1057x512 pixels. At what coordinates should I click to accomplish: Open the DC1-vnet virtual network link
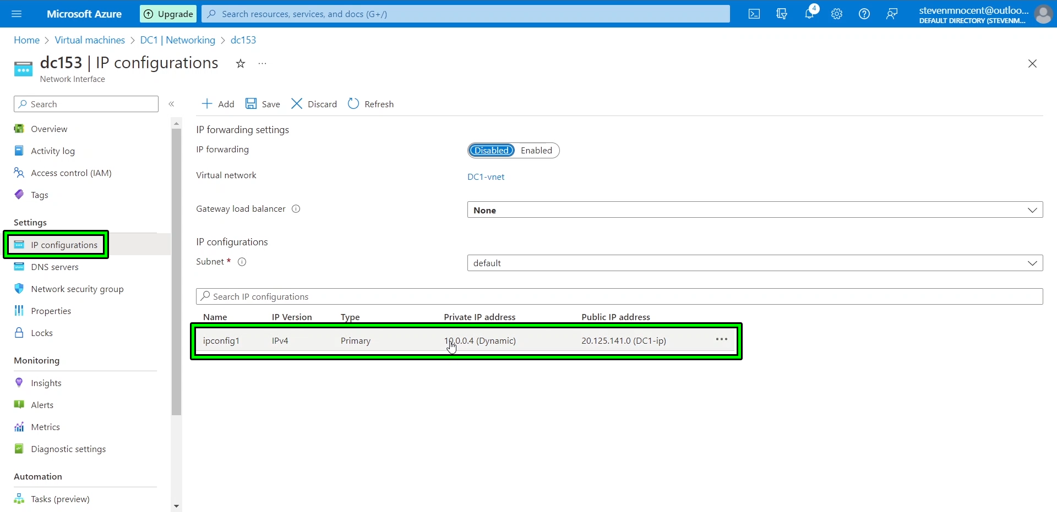coord(486,177)
